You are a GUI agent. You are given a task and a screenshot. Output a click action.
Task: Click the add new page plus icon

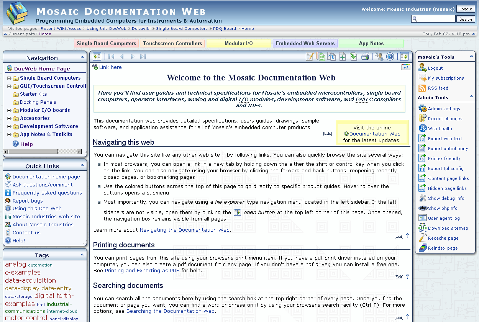pos(343,57)
